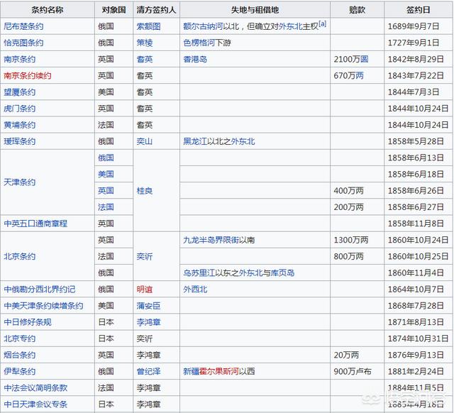Click the red 南京条约续约 link
Image resolution: width=454 pixels, height=413 pixels.
coord(28,76)
